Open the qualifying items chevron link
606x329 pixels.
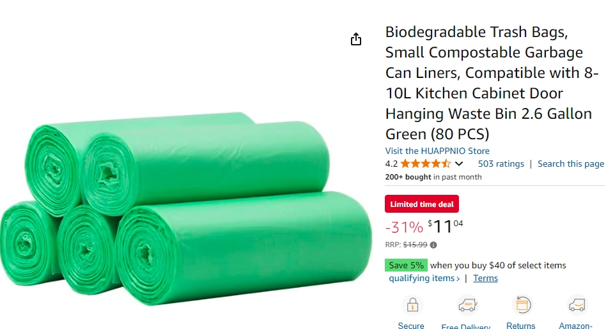click(x=424, y=278)
